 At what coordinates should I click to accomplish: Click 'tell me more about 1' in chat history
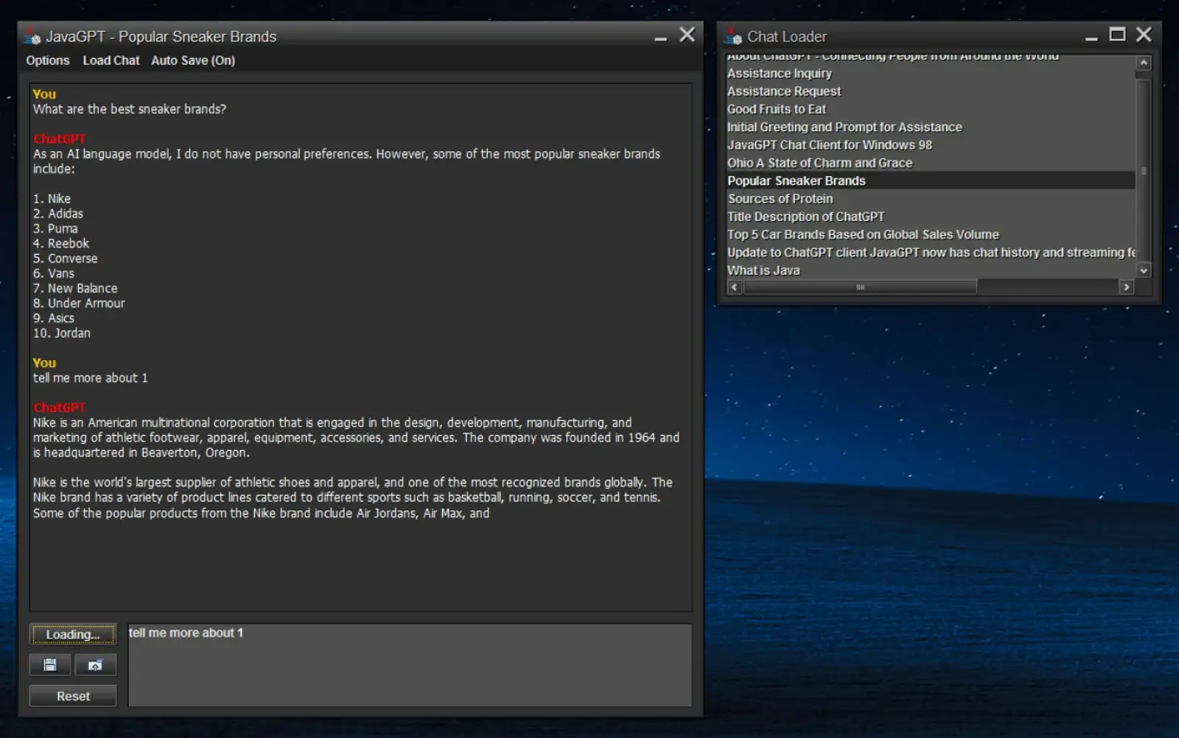90,378
